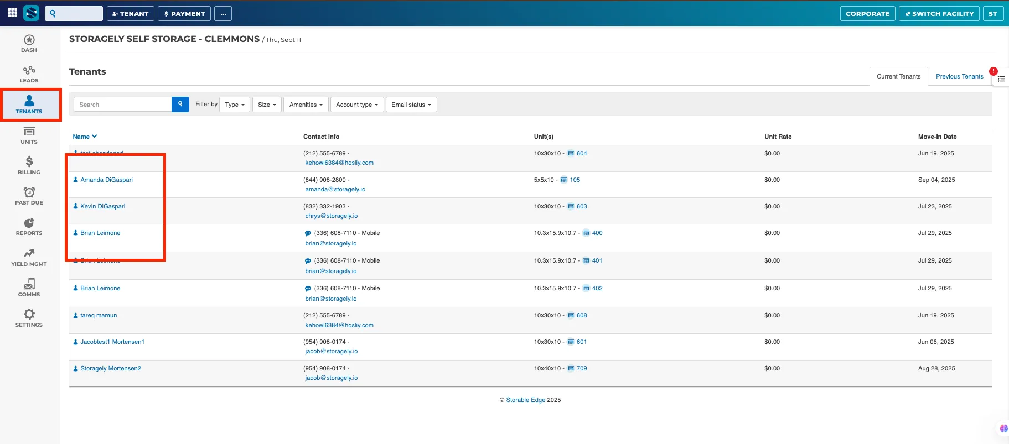Open the apps grid menu
Screen dimensions: 1009x444
12,13
